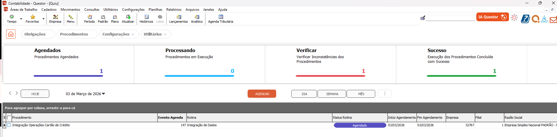Open the Período toolbar icon

click(89, 19)
